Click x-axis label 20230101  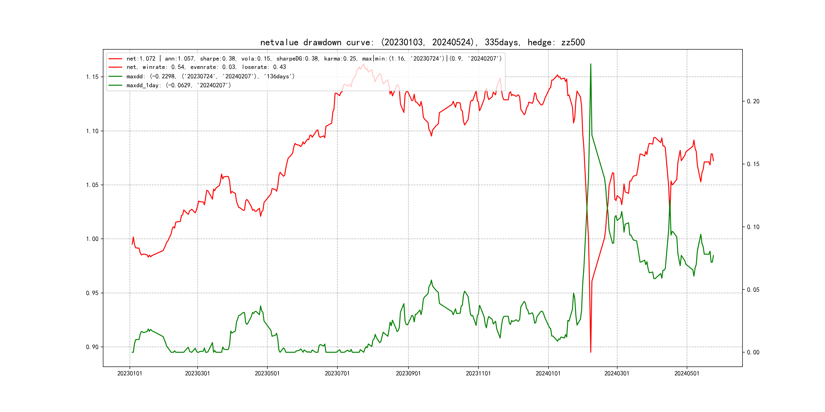pyautogui.click(x=130, y=373)
